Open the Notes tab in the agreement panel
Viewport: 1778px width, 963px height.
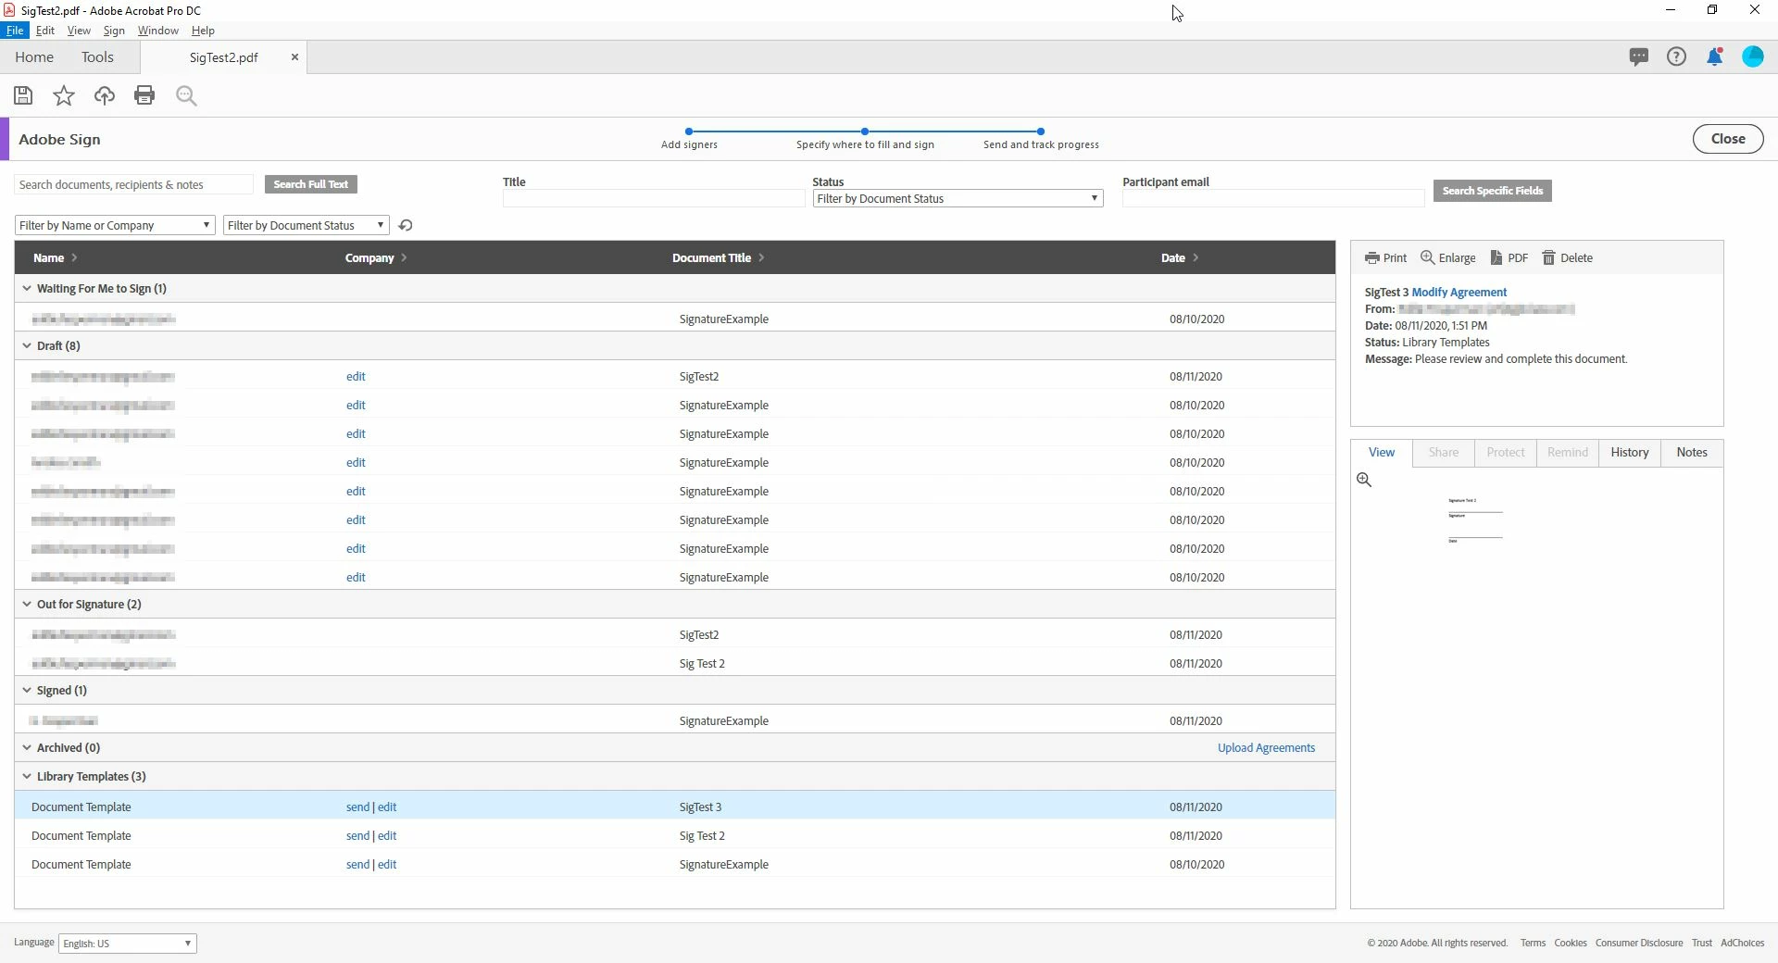click(1692, 453)
